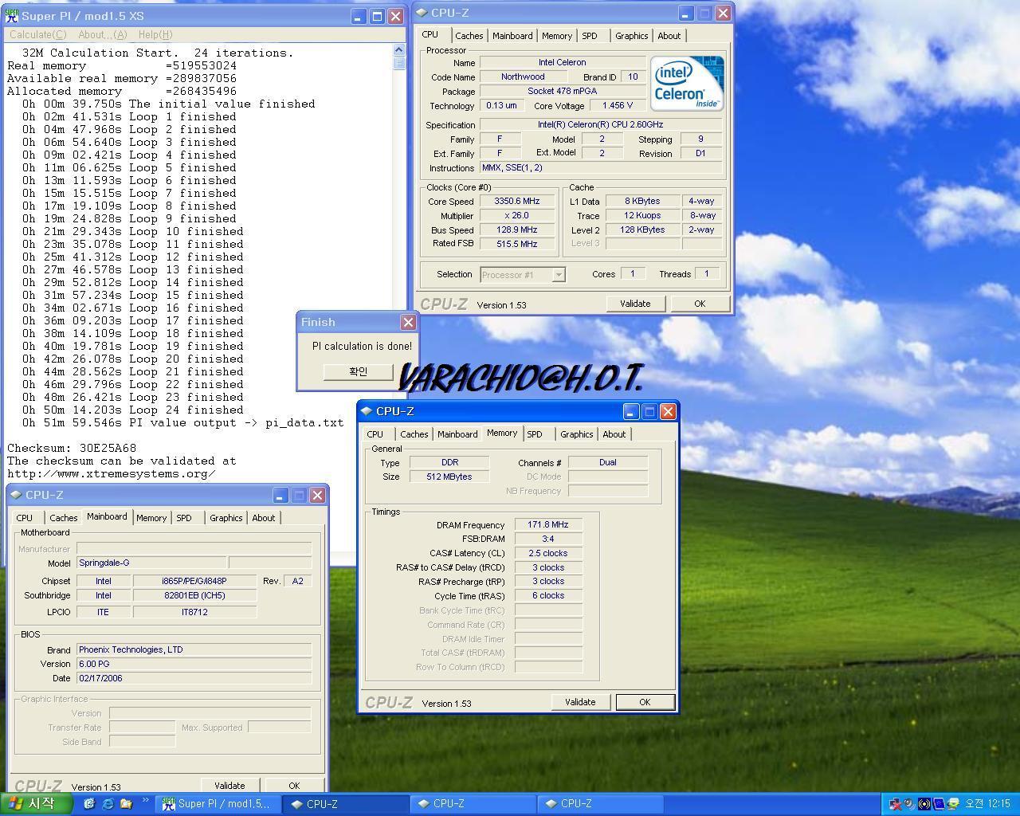
Task: Open the Start button on taskbar
Action: [x=35, y=804]
